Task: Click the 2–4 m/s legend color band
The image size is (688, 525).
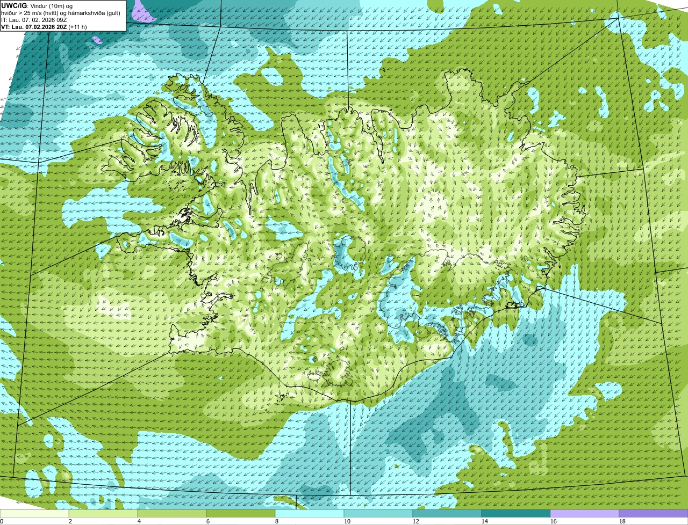Action: (x=103, y=514)
